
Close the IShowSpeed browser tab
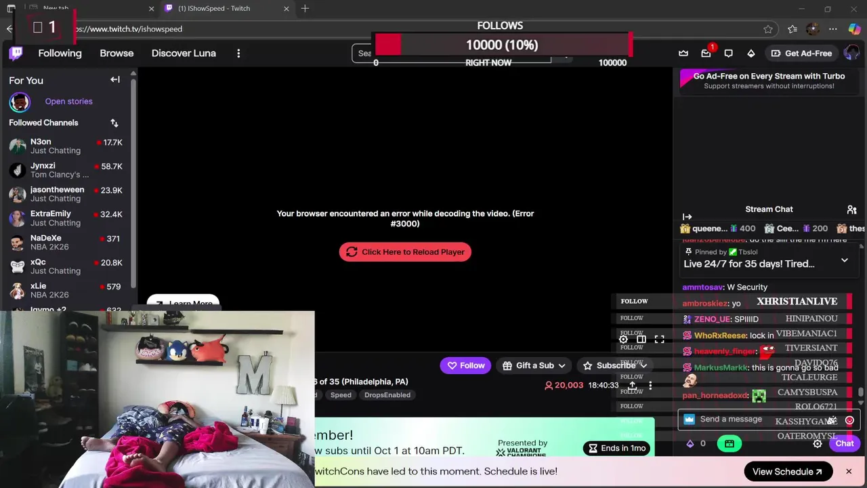coord(286,8)
